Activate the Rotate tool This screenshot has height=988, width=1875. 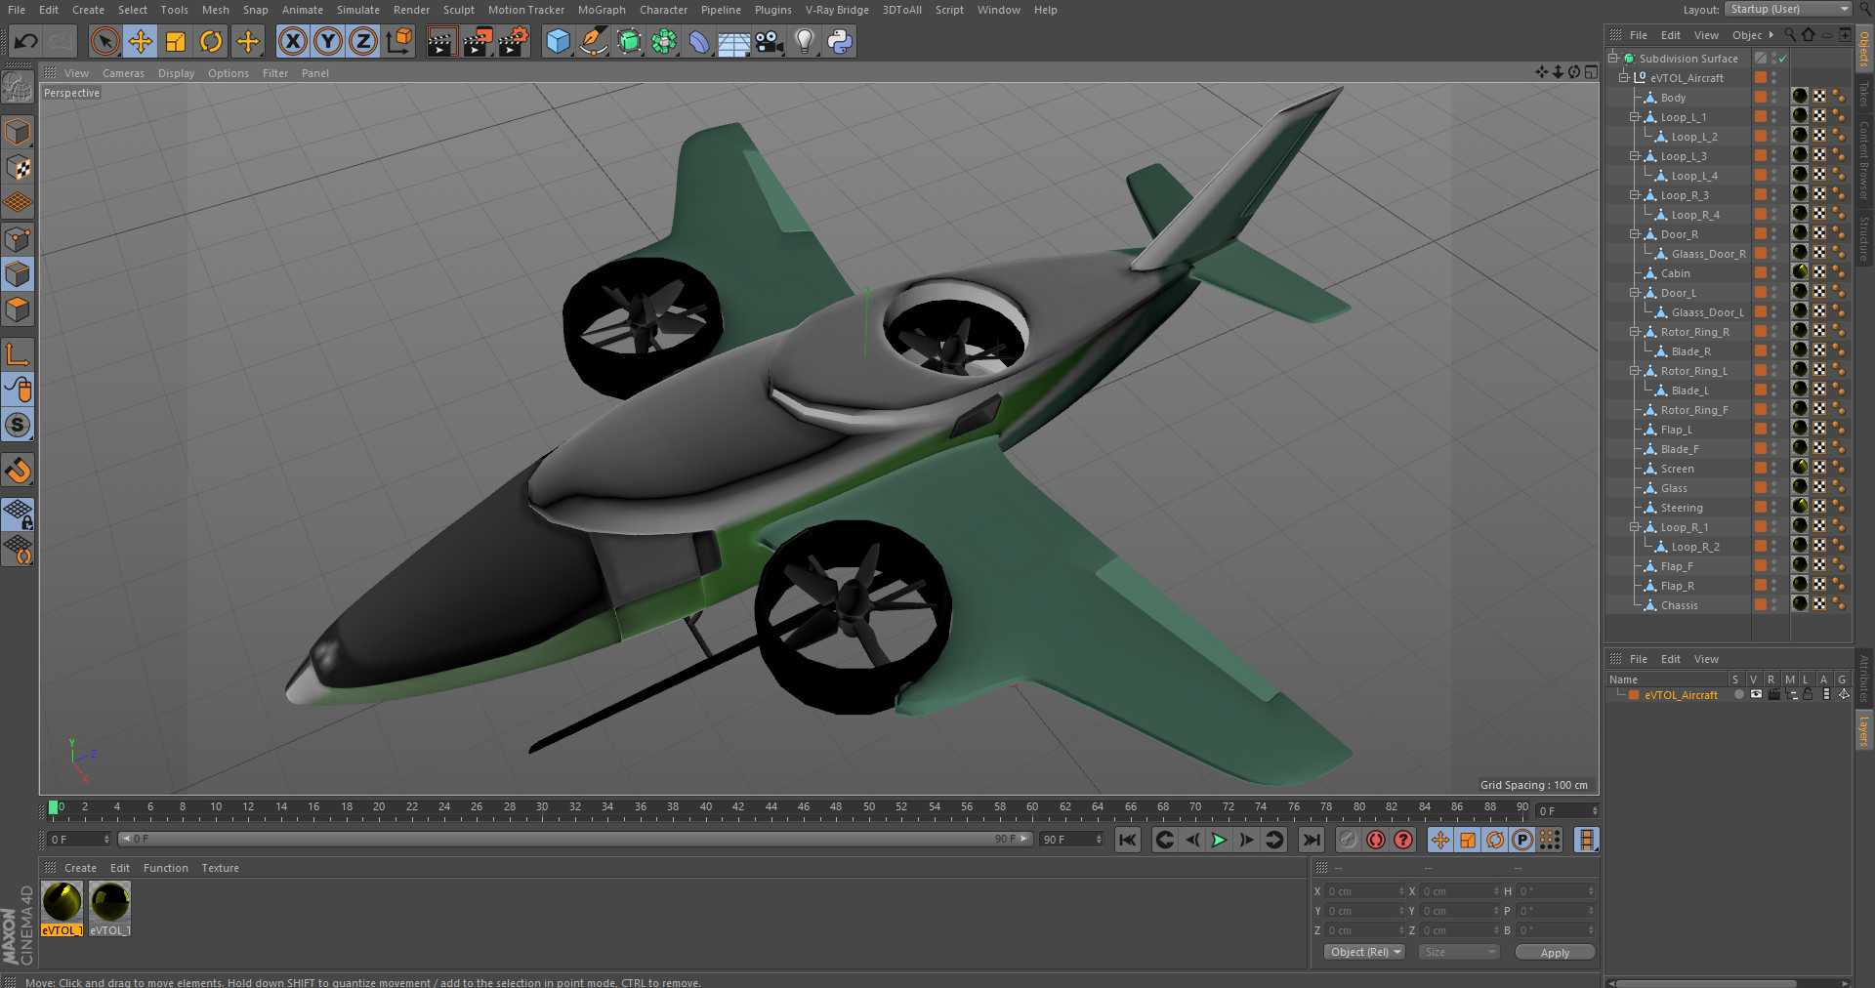[x=211, y=41]
